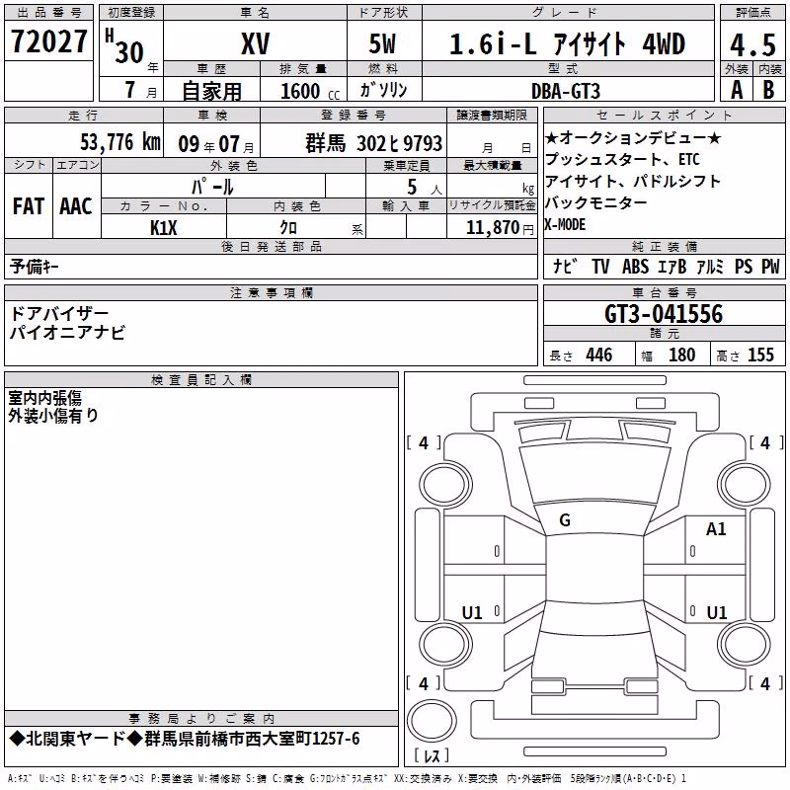This screenshot has height=790, width=790.
Task: Click door shape 5W
Action: pyautogui.click(x=382, y=43)
